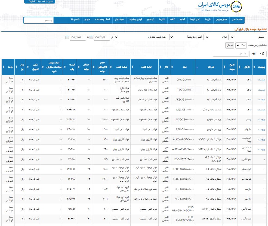Open the پیوست link in the AWS-CS row

(261, 129)
